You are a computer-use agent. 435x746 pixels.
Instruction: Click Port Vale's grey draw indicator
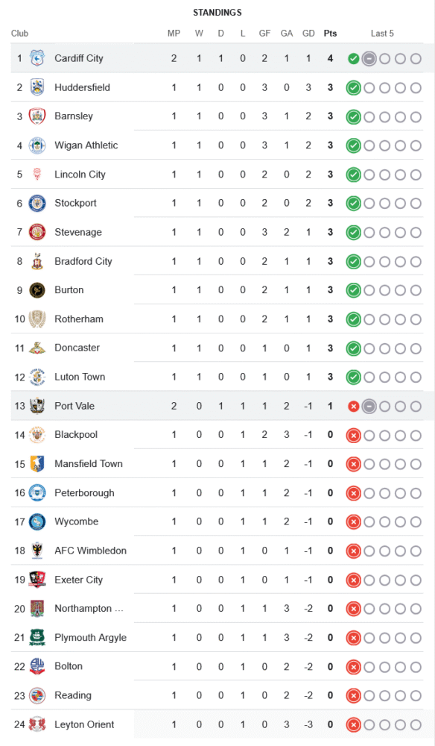point(369,407)
